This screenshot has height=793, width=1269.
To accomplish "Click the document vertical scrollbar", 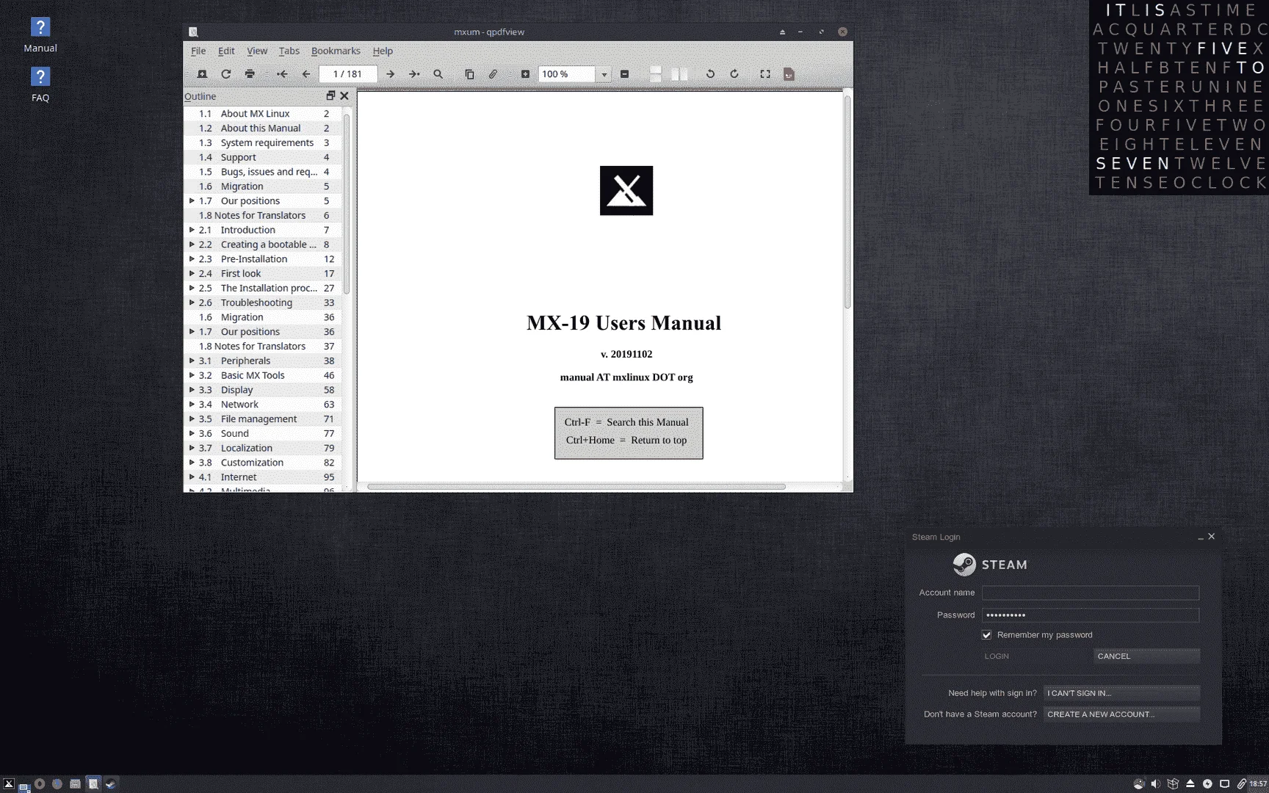I will 847,202.
